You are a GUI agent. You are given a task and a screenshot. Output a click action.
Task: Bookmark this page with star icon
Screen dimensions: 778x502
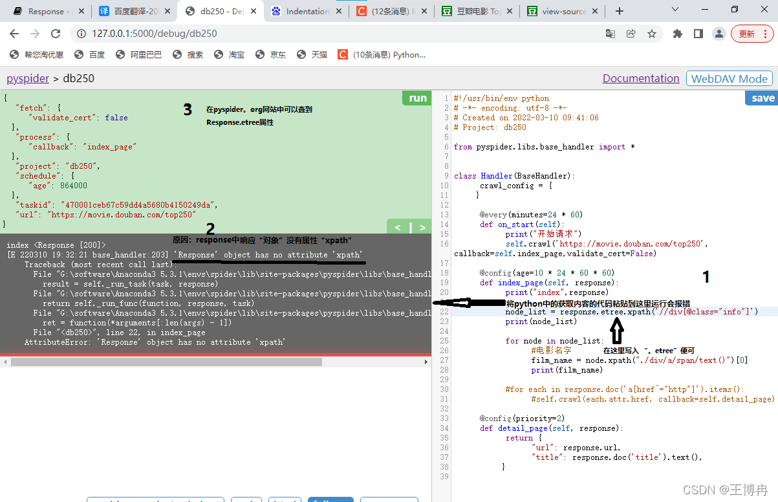pyautogui.click(x=652, y=34)
